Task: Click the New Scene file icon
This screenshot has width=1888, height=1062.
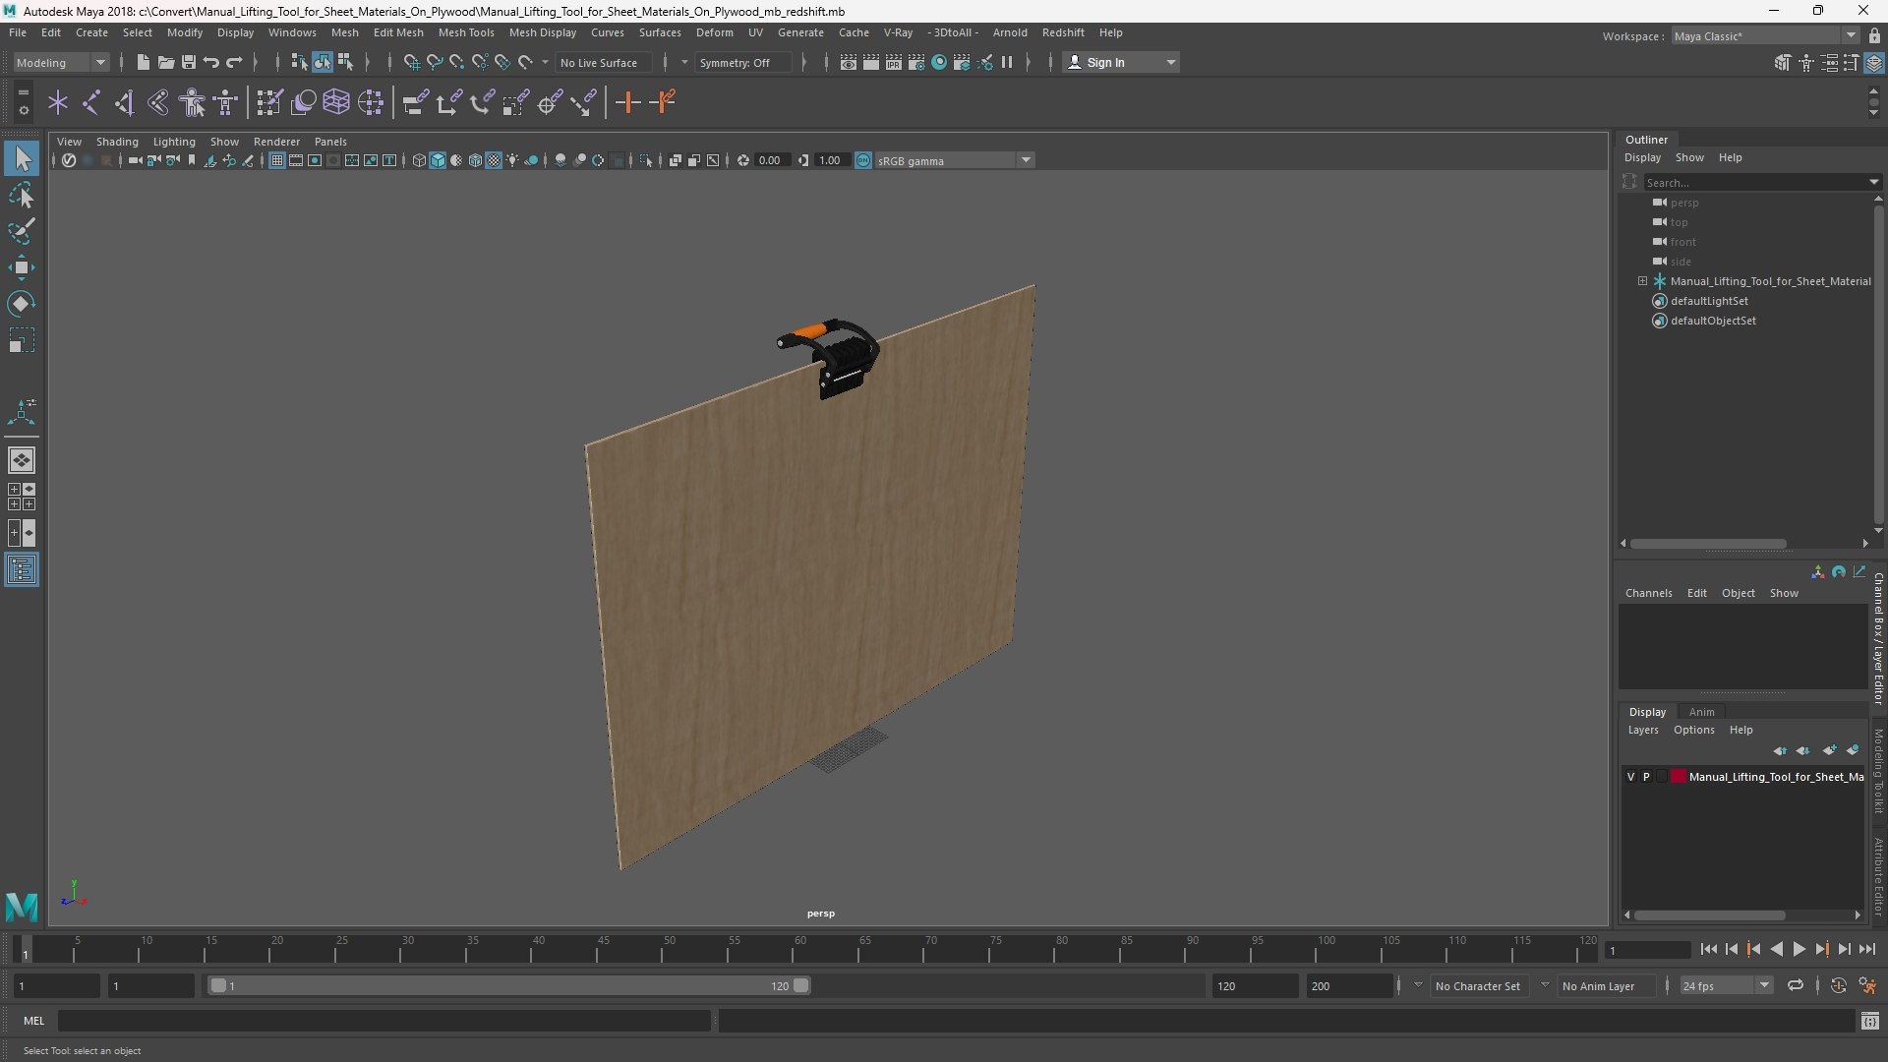Action: [x=143, y=62]
